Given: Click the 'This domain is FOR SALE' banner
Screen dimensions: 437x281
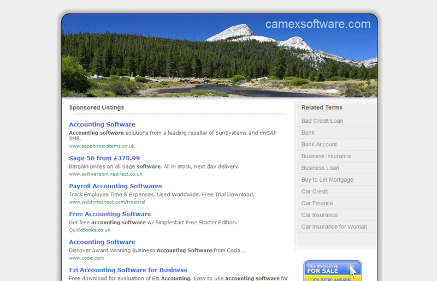Looking at the screenshot, I should click(332, 271).
